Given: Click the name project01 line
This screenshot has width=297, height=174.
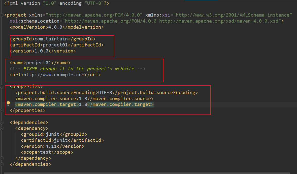Looking at the screenshot, I should pos(40,63).
